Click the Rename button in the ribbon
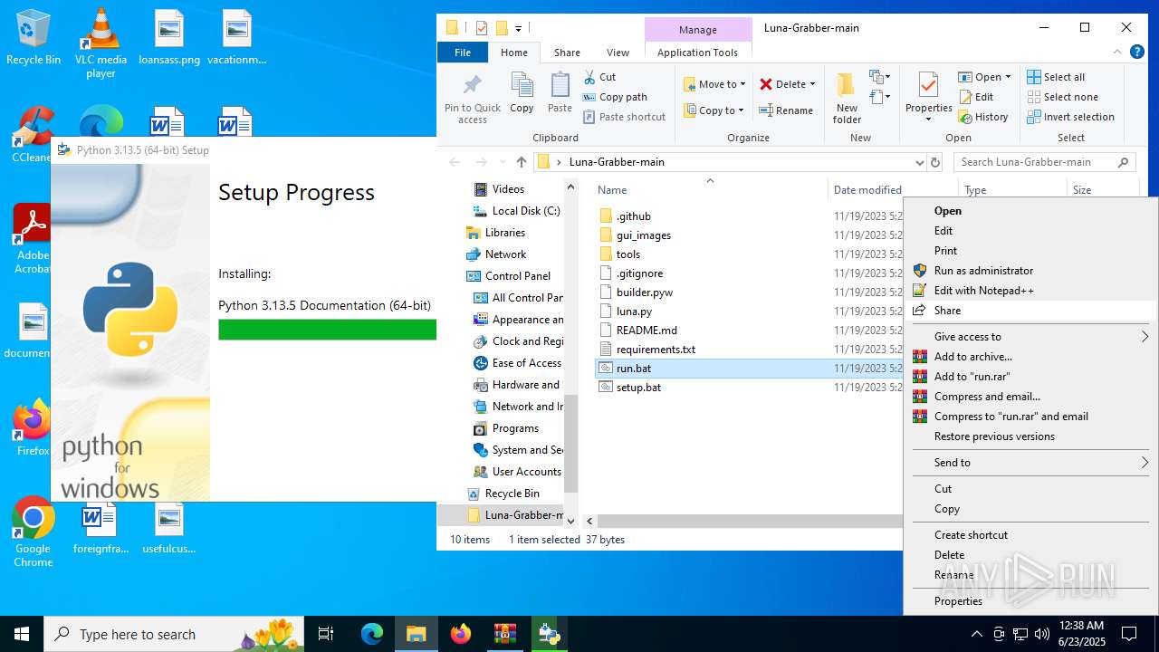This screenshot has height=652, width=1159. [x=786, y=110]
